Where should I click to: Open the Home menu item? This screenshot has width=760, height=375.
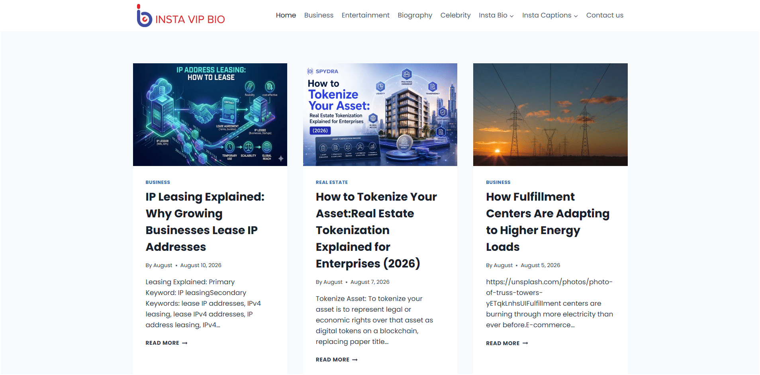286,15
